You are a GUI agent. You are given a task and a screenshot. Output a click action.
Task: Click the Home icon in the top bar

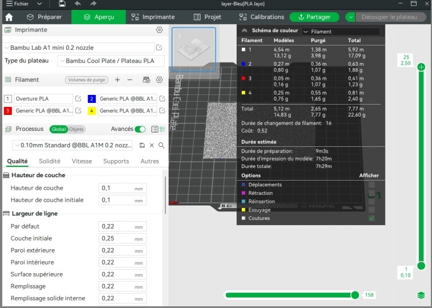tap(9, 17)
